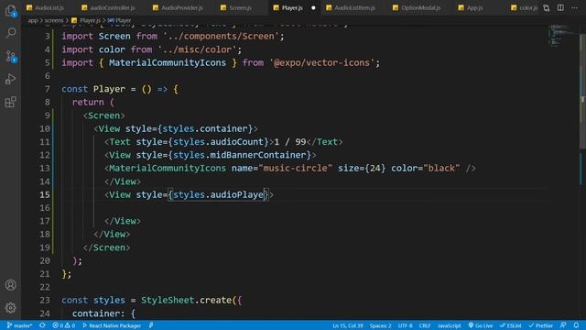
Task: Click 'Player.js' in breadcrumb path
Action: click(90, 20)
